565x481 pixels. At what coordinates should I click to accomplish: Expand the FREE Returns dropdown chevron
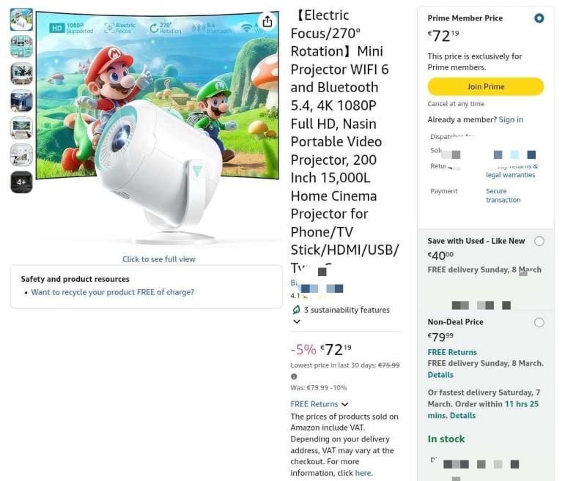click(x=345, y=404)
